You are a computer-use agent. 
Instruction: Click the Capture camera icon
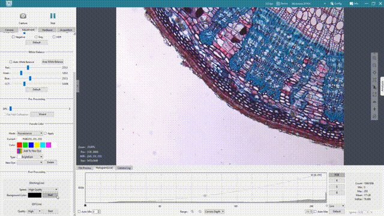coord(23,16)
